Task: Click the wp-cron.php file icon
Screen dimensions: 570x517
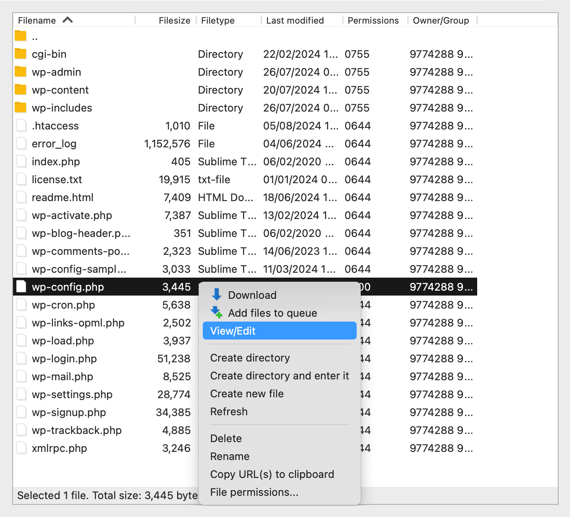Action: pyautogui.click(x=21, y=305)
